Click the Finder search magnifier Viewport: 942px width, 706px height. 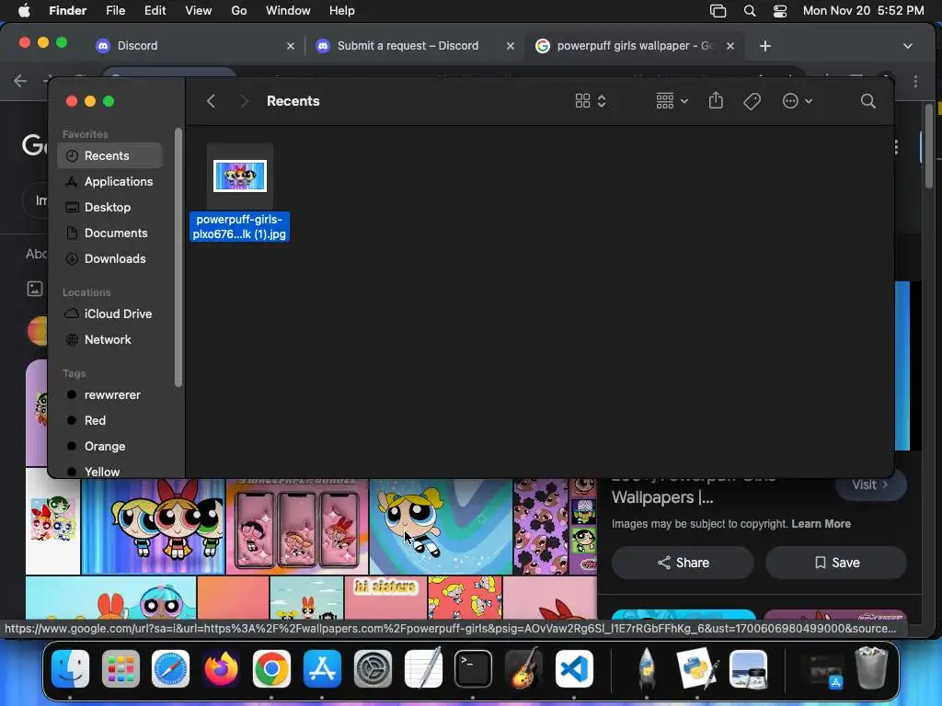pyautogui.click(x=867, y=101)
